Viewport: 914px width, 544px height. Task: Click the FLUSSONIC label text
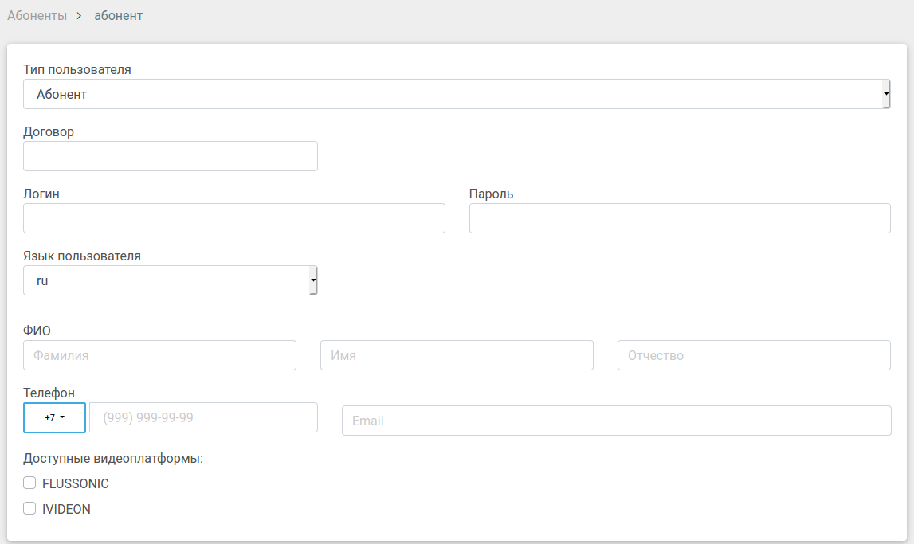coord(76,483)
